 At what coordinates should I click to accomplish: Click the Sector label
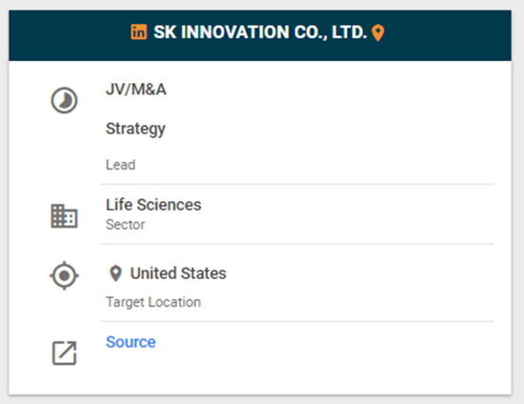126,225
